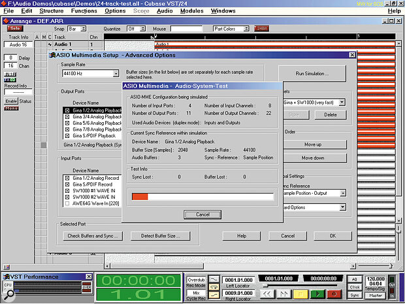Click Cancel in Audio-System-Test dialog

202,214
